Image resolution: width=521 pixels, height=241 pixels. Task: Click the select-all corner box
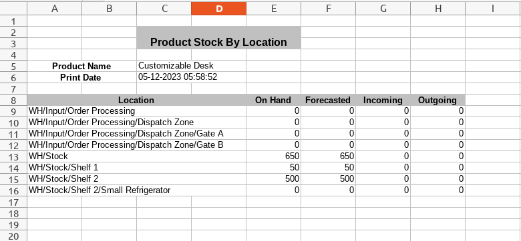tap(13, 9)
